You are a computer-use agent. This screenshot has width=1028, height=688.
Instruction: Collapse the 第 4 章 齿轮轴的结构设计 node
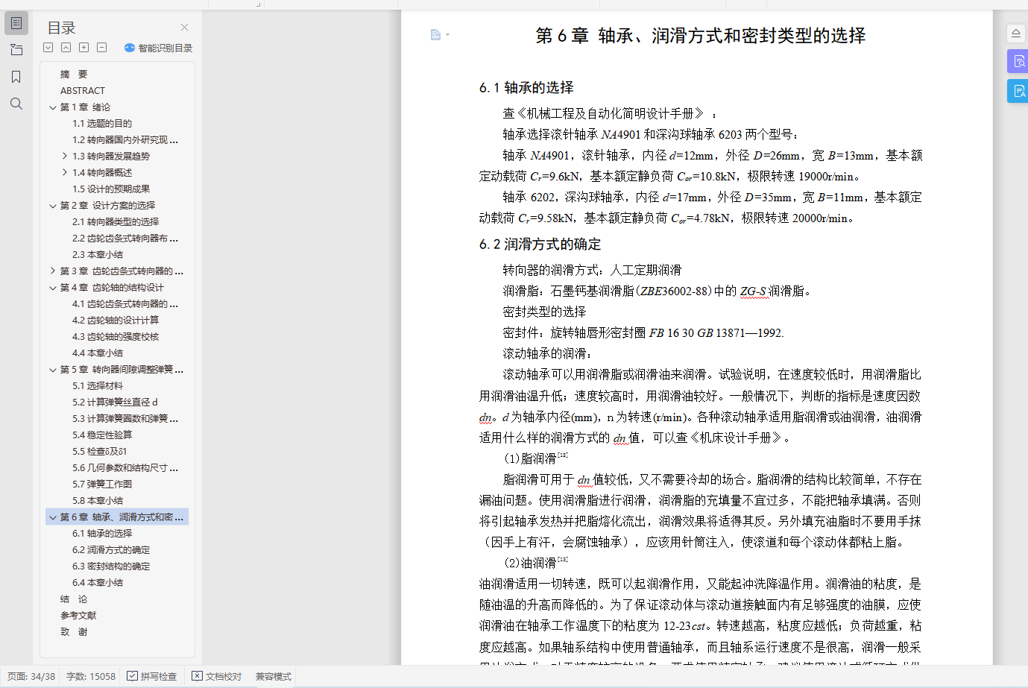[53, 288]
